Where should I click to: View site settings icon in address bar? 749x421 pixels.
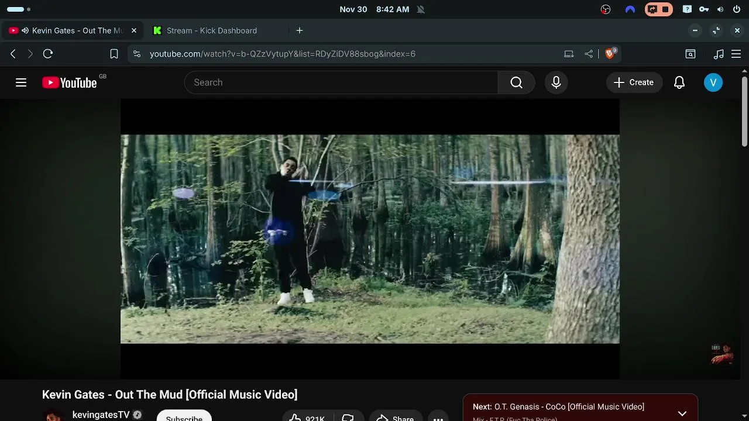137,54
